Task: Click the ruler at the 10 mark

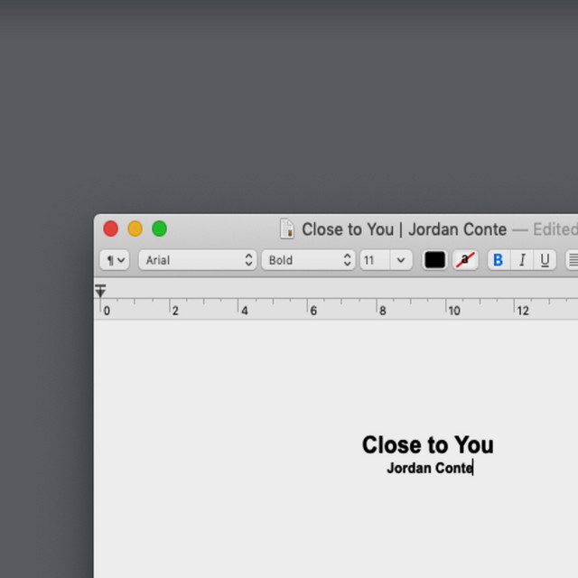Action: point(454,311)
